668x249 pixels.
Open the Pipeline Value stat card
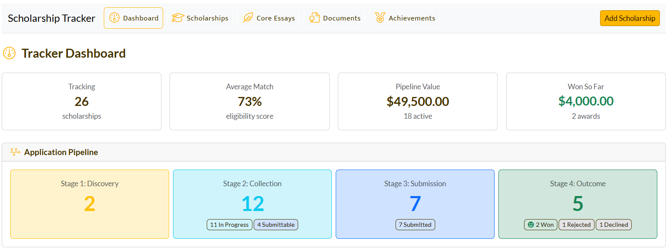tap(418, 101)
